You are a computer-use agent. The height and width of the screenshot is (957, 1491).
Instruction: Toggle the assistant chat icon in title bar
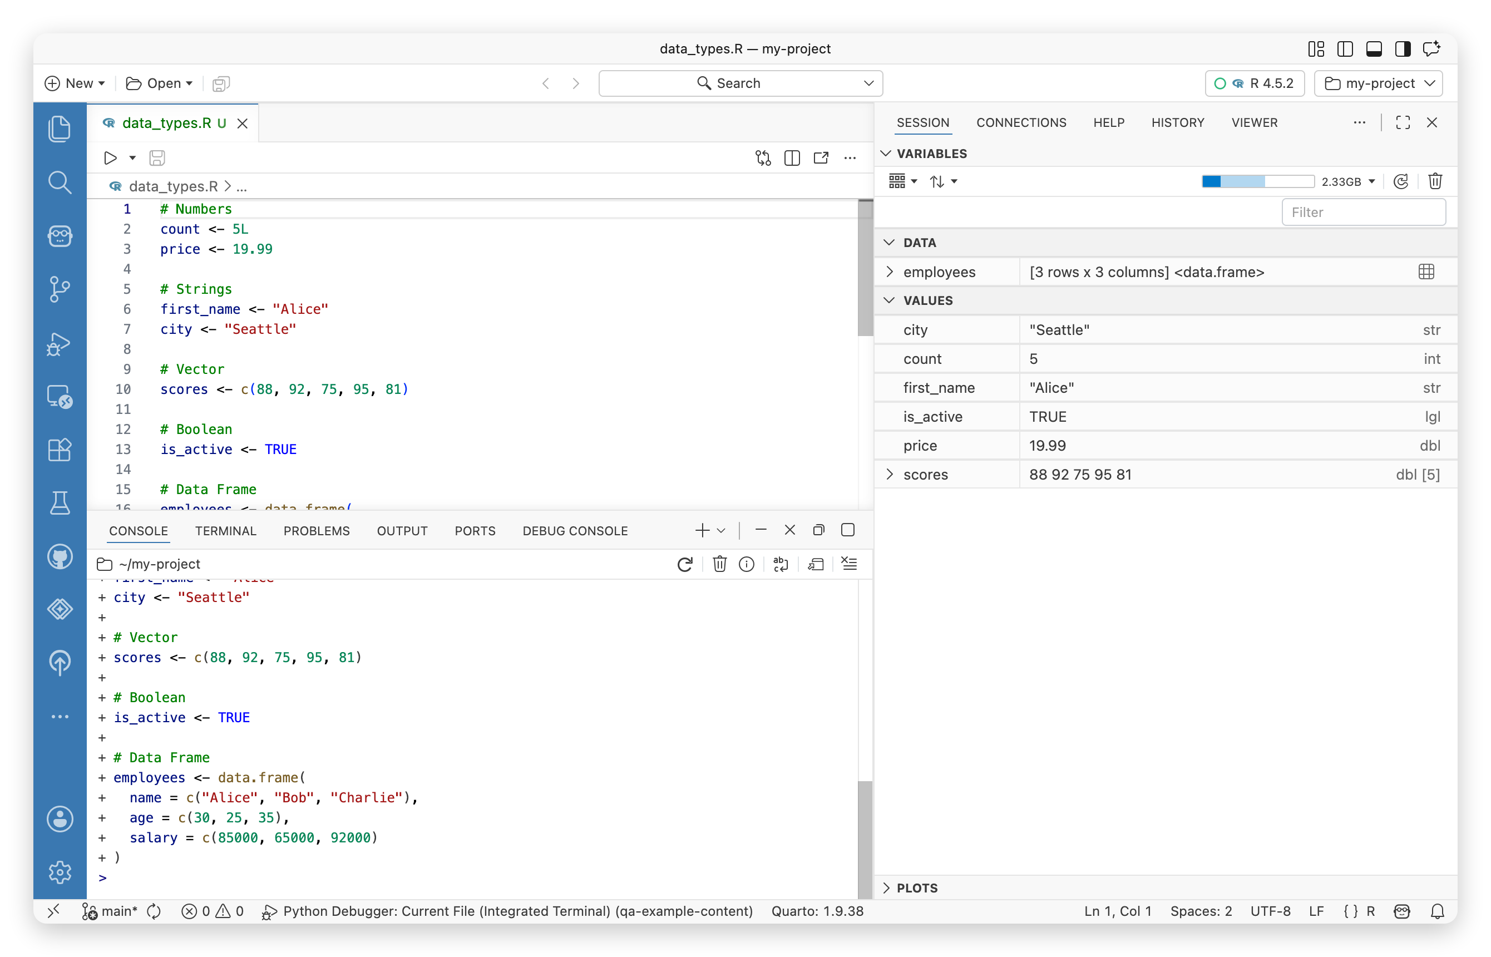point(1431,48)
